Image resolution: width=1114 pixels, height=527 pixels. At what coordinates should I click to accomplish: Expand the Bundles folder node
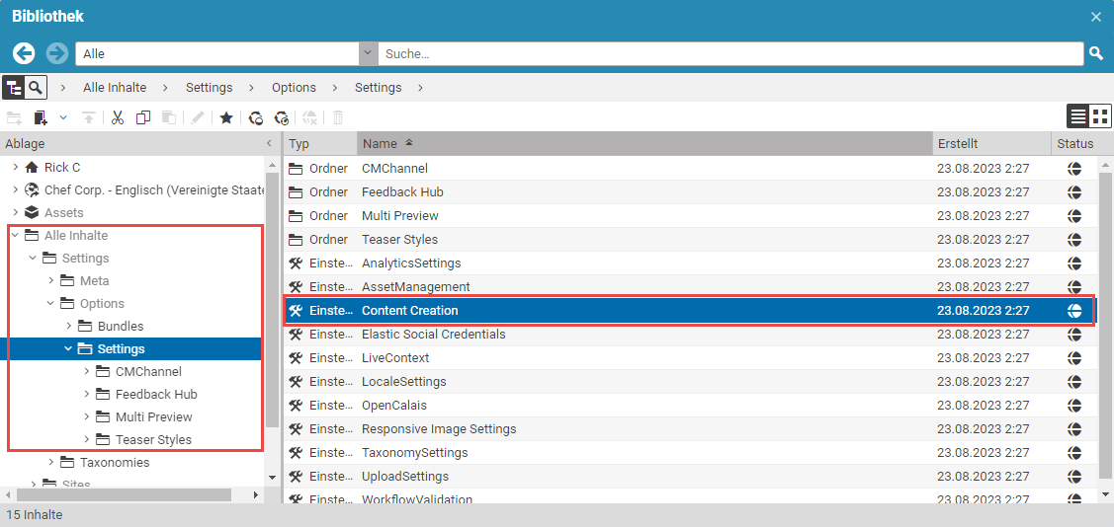(68, 327)
